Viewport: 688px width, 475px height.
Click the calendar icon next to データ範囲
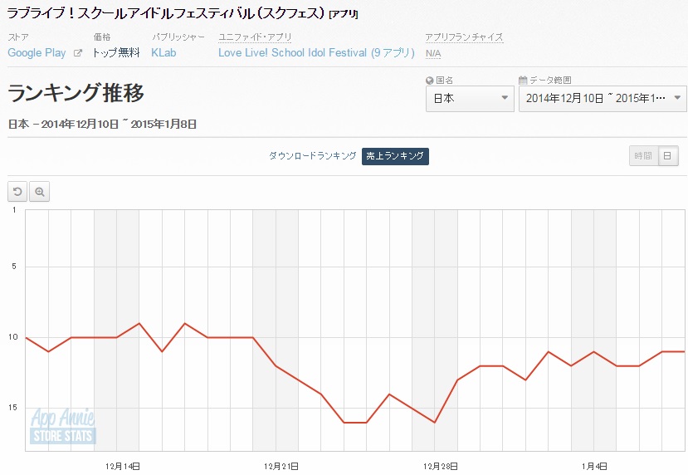pos(523,81)
